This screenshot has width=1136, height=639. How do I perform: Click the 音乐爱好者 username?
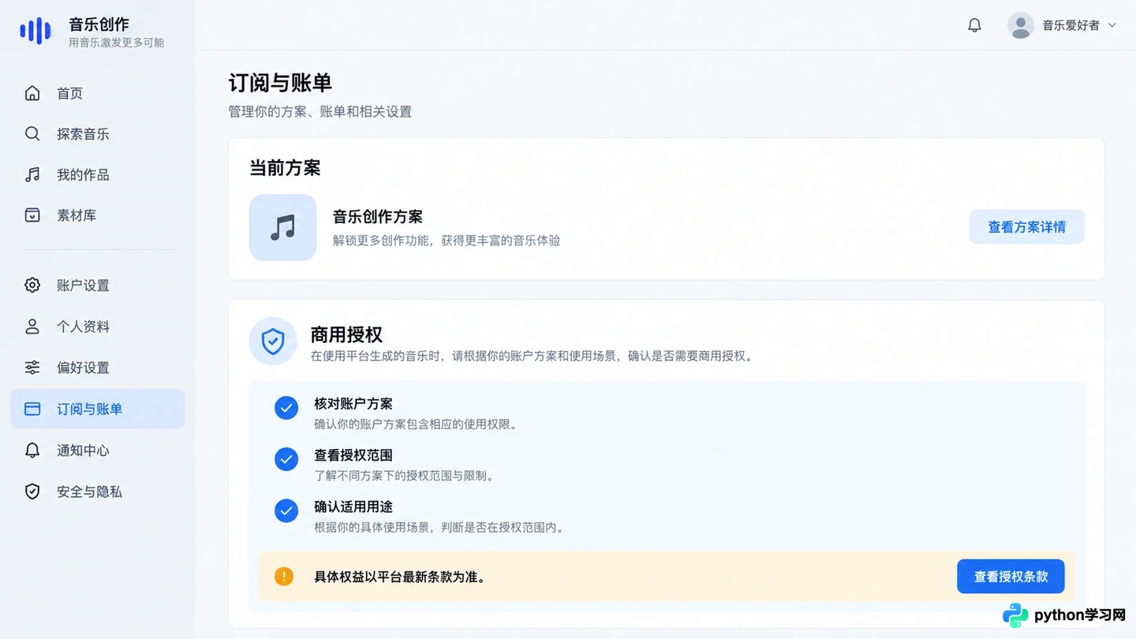1071,25
